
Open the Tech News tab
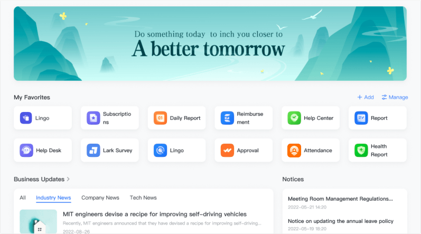[x=143, y=198]
